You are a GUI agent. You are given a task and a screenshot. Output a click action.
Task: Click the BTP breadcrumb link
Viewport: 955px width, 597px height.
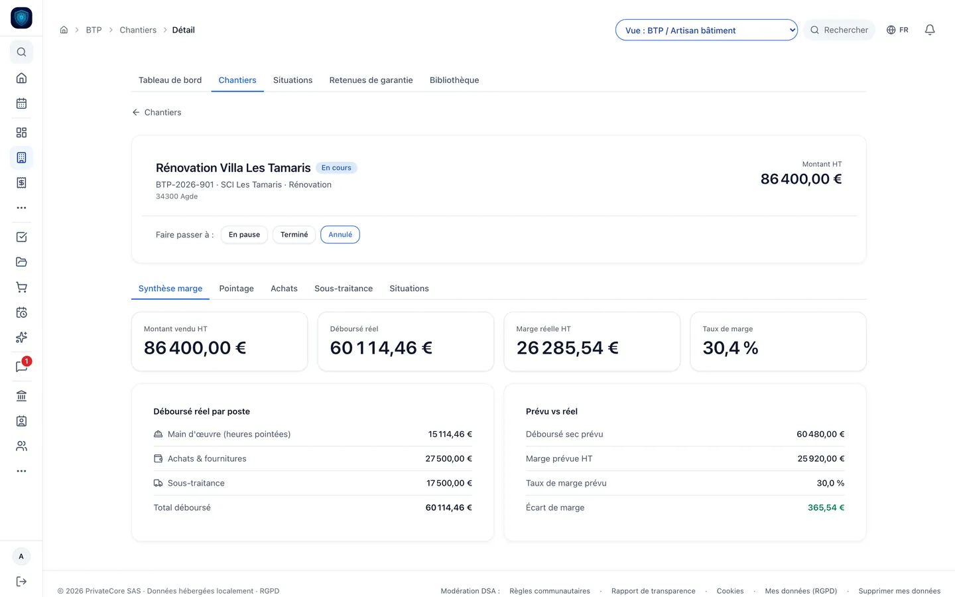point(94,30)
